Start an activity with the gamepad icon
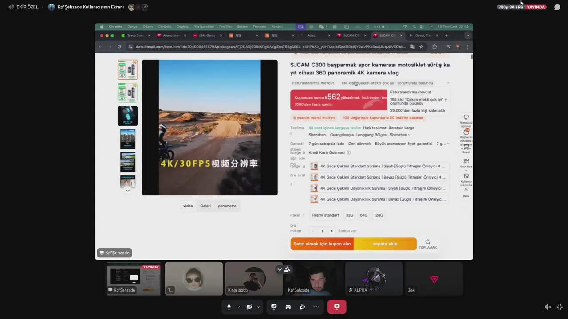The width and height of the screenshot is (568, 319). click(288, 307)
